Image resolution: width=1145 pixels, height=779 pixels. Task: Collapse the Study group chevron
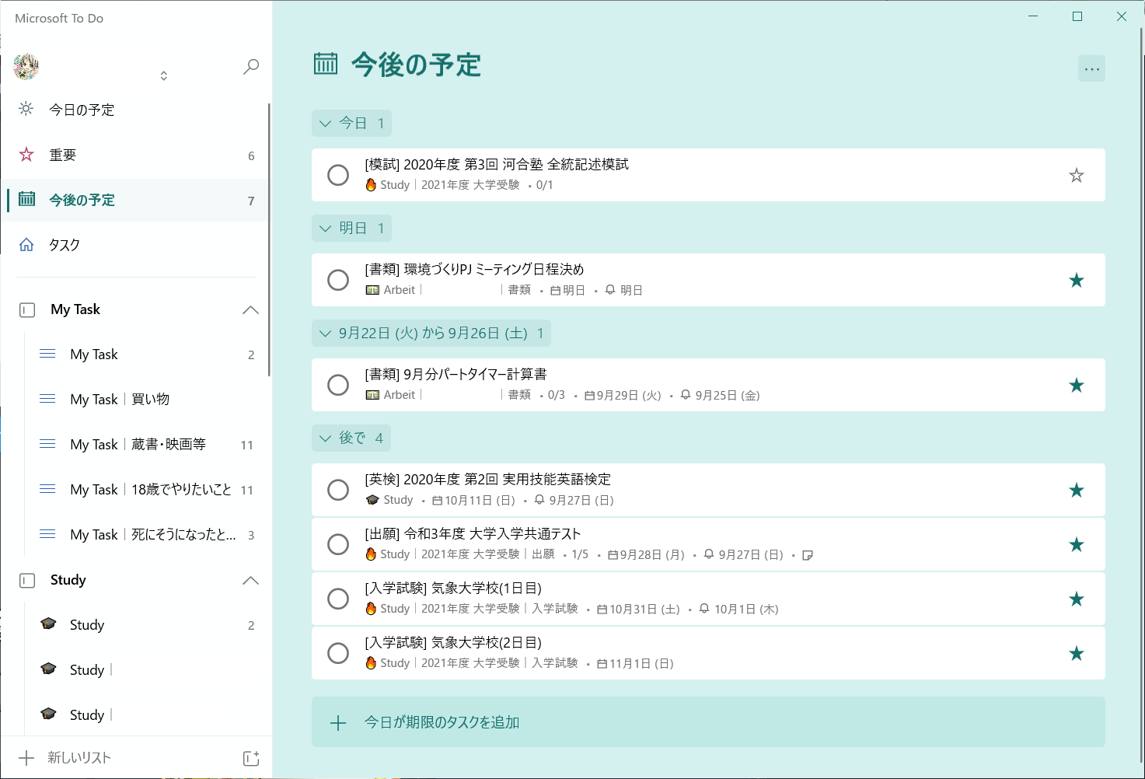coord(250,581)
